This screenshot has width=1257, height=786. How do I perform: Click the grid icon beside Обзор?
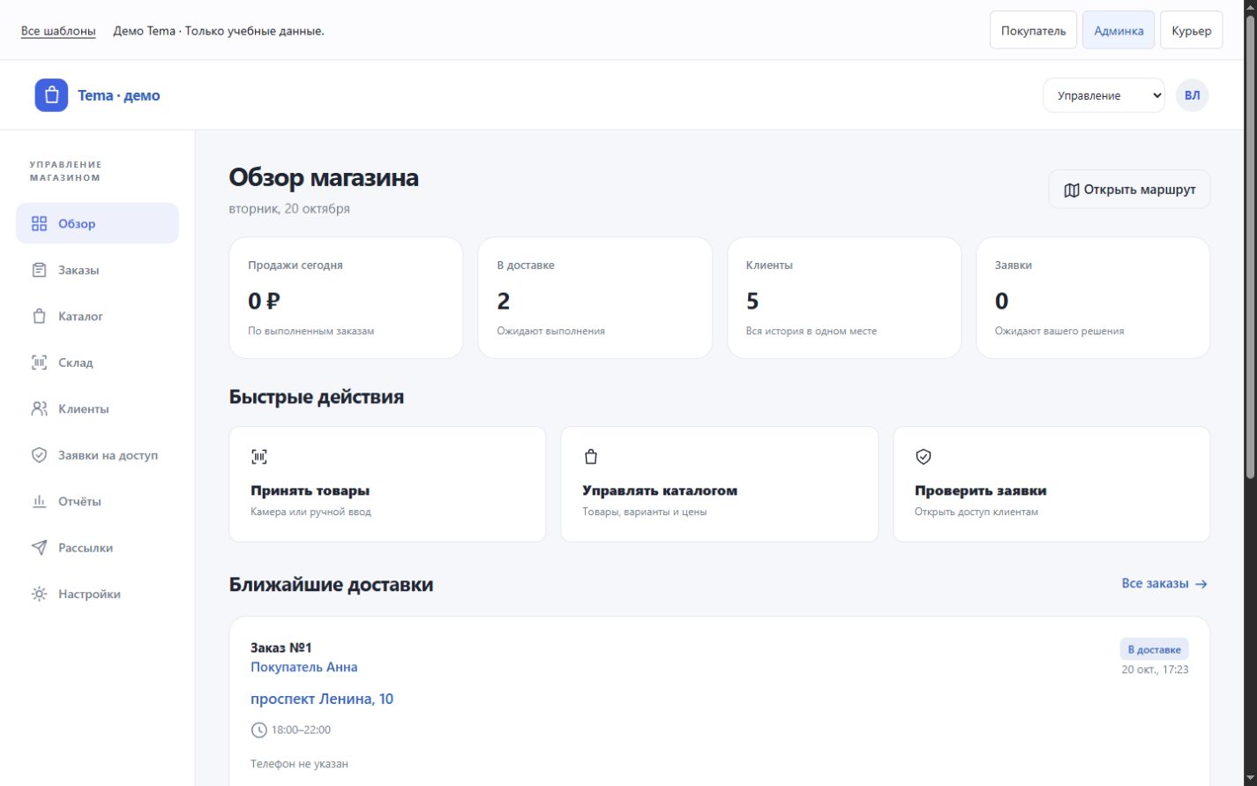[x=39, y=223]
